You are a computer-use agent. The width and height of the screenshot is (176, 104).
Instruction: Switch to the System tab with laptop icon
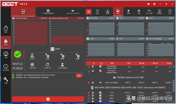23,11
